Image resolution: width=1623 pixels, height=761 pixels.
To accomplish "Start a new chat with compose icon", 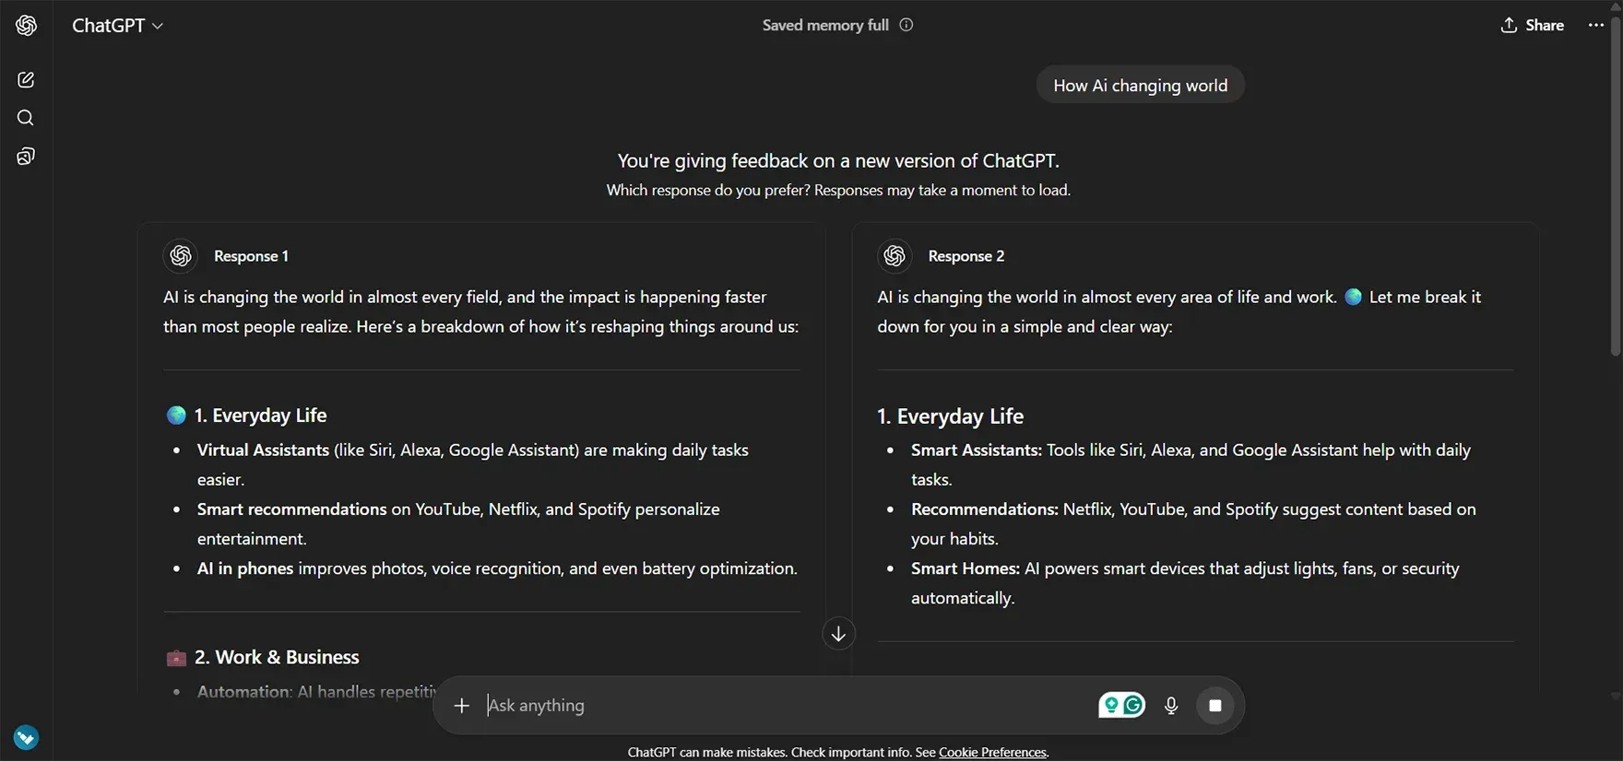I will tap(26, 80).
